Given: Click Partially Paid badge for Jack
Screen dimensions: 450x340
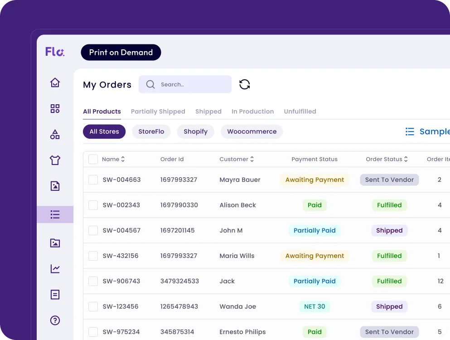Looking at the screenshot, I should click(315, 281).
